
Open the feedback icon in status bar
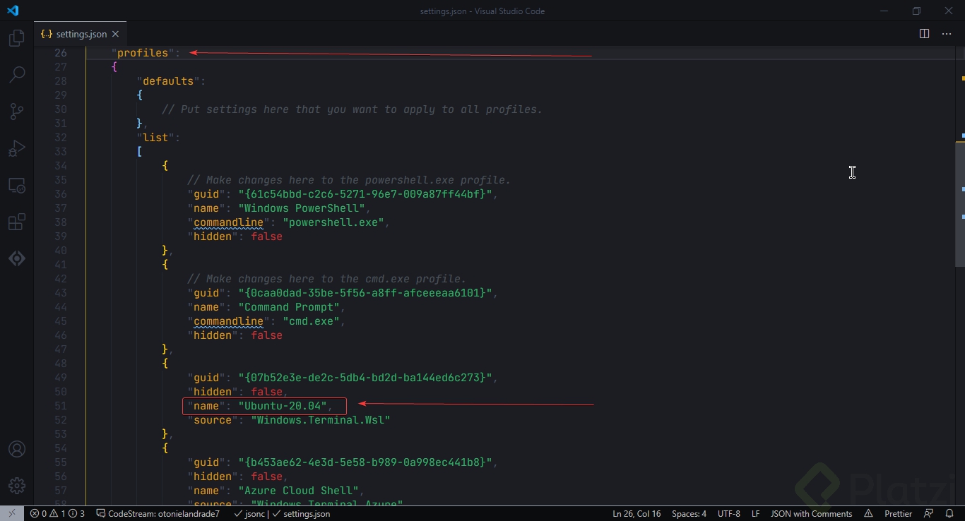(x=928, y=514)
